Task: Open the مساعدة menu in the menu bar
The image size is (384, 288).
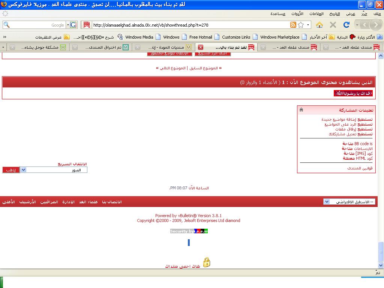Action: coord(278,13)
